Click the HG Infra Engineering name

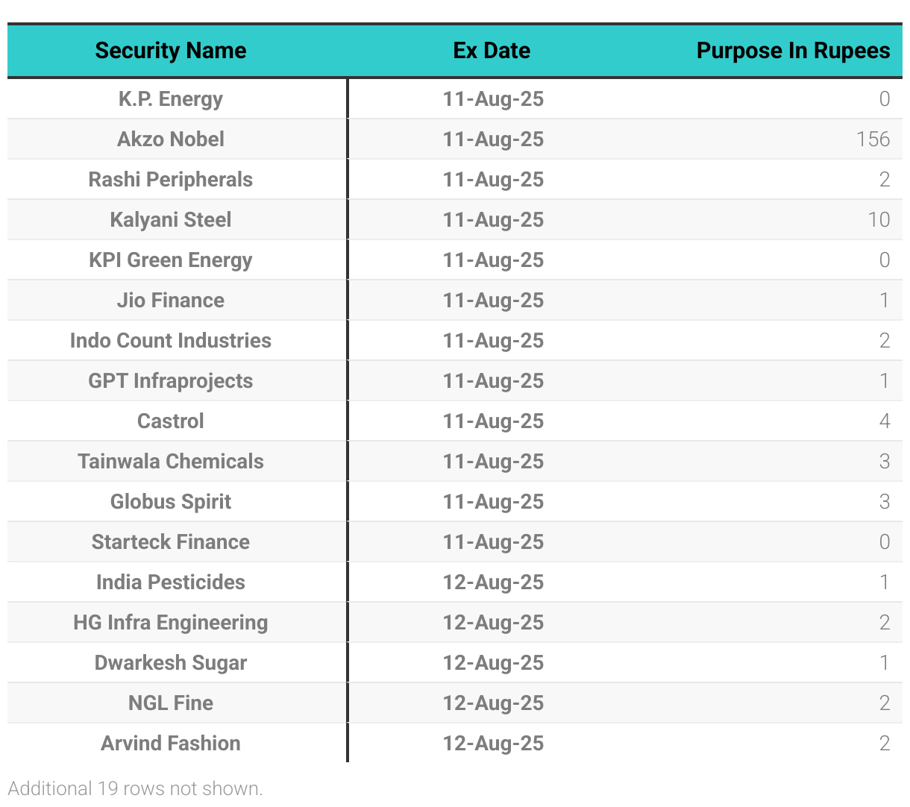170,623
